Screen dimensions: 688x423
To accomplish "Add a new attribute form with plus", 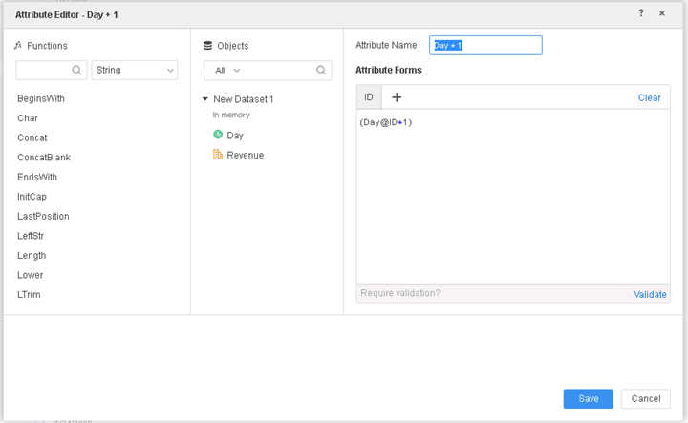I will (x=397, y=97).
